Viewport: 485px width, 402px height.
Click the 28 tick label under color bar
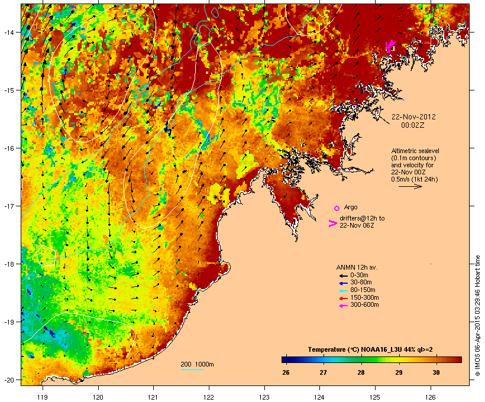(361, 372)
